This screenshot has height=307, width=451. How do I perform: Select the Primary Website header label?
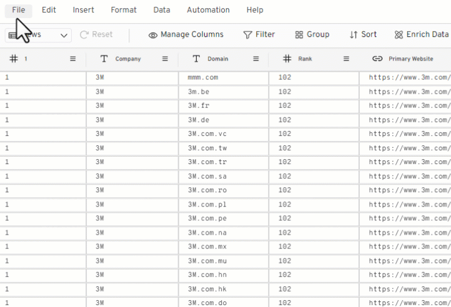pos(411,59)
